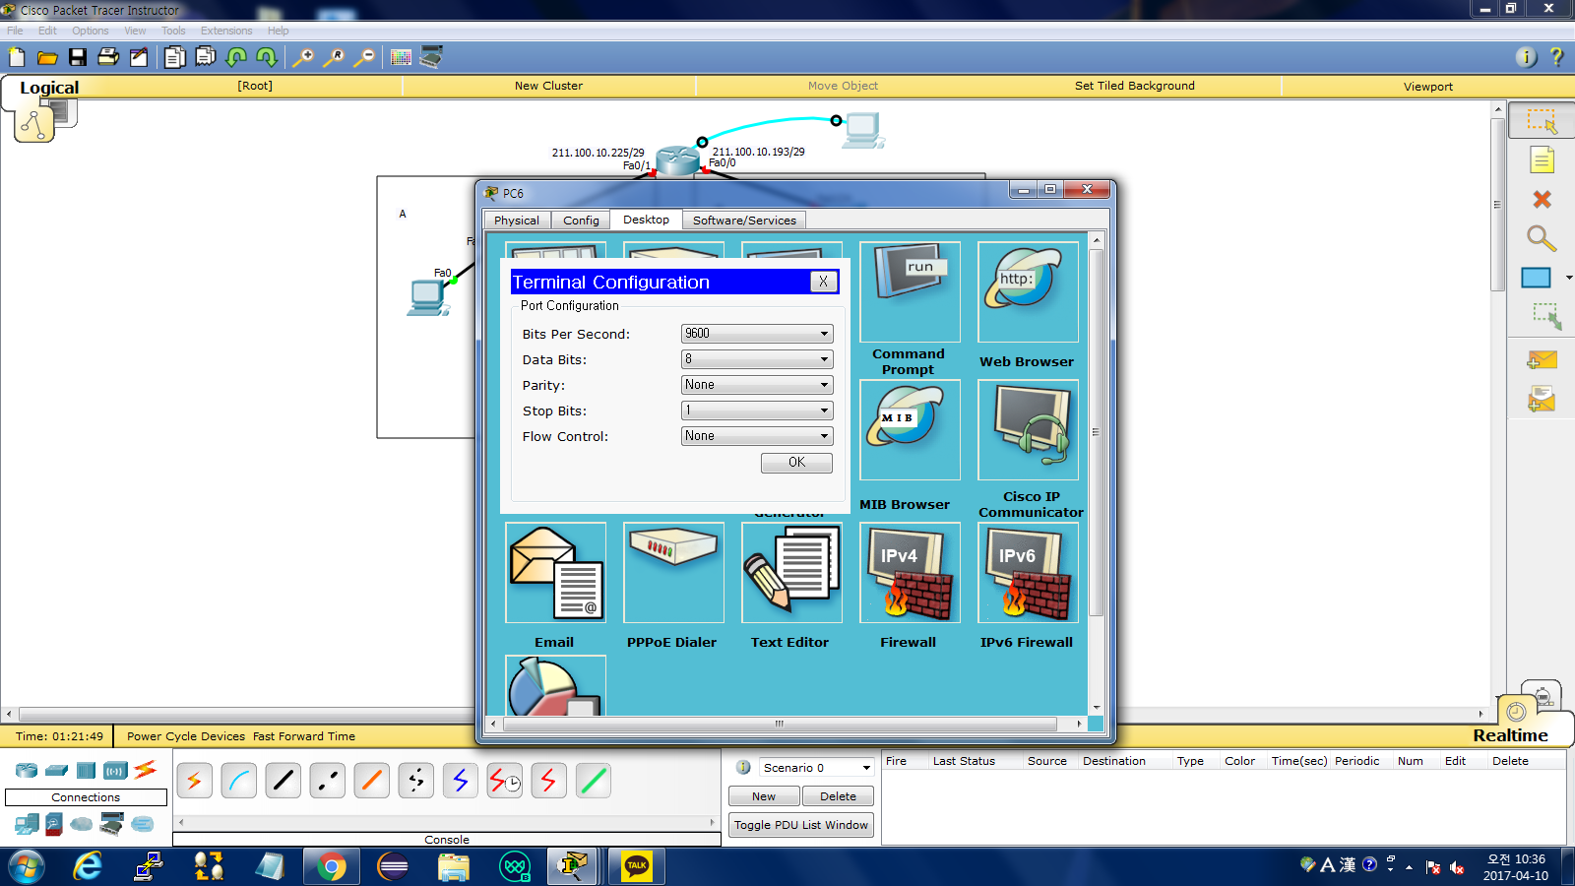Open the IPv6 Firewall app

pos(1028,573)
